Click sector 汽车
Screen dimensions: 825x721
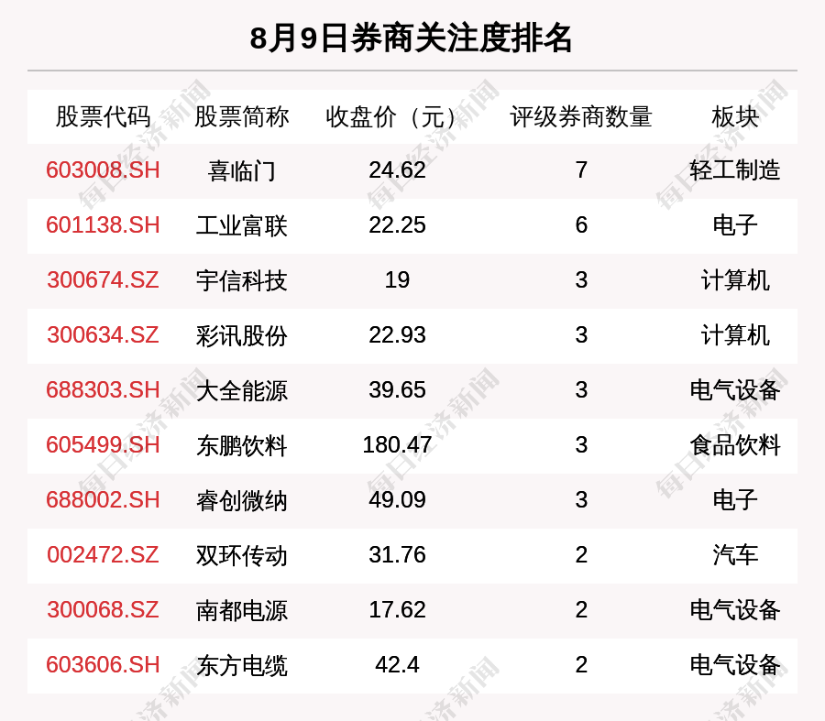[x=735, y=555]
